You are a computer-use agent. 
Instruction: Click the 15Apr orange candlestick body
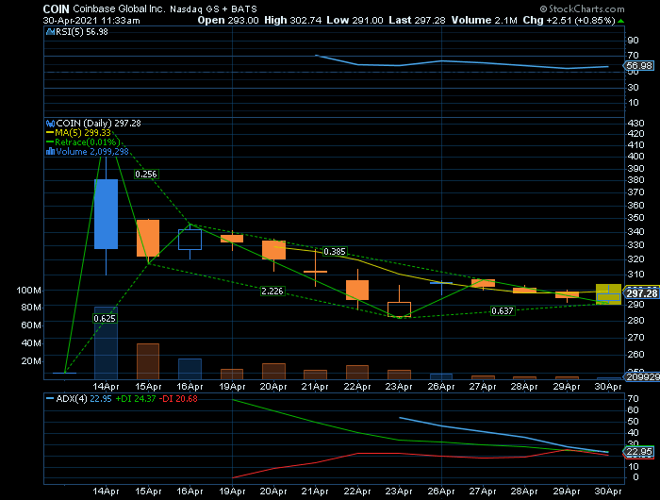click(x=148, y=238)
